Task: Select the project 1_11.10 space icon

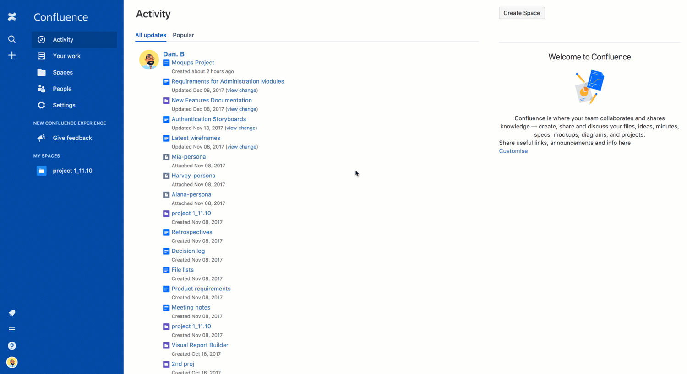Action: pos(41,170)
